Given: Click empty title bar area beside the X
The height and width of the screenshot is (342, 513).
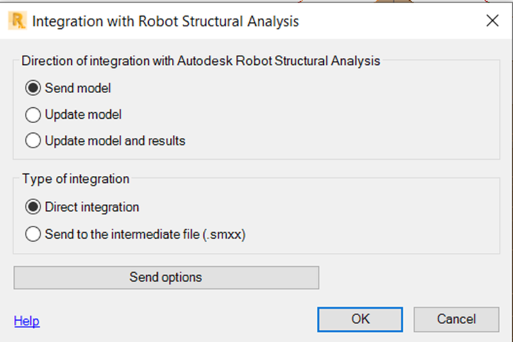Looking at the screenshot, I should point(392,21).
